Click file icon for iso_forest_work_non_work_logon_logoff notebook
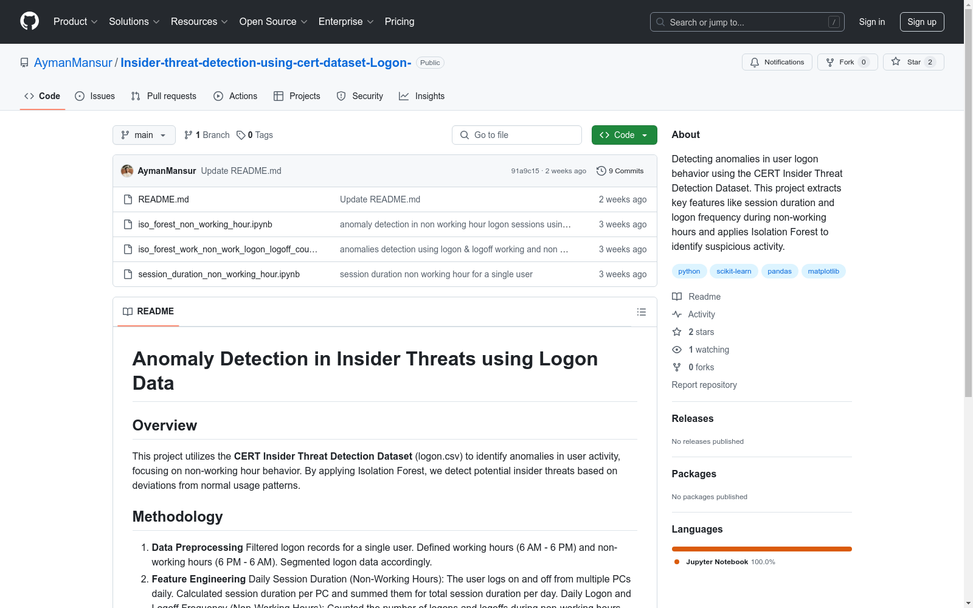This screenshot has width=973, height=608. pos(128,249)
